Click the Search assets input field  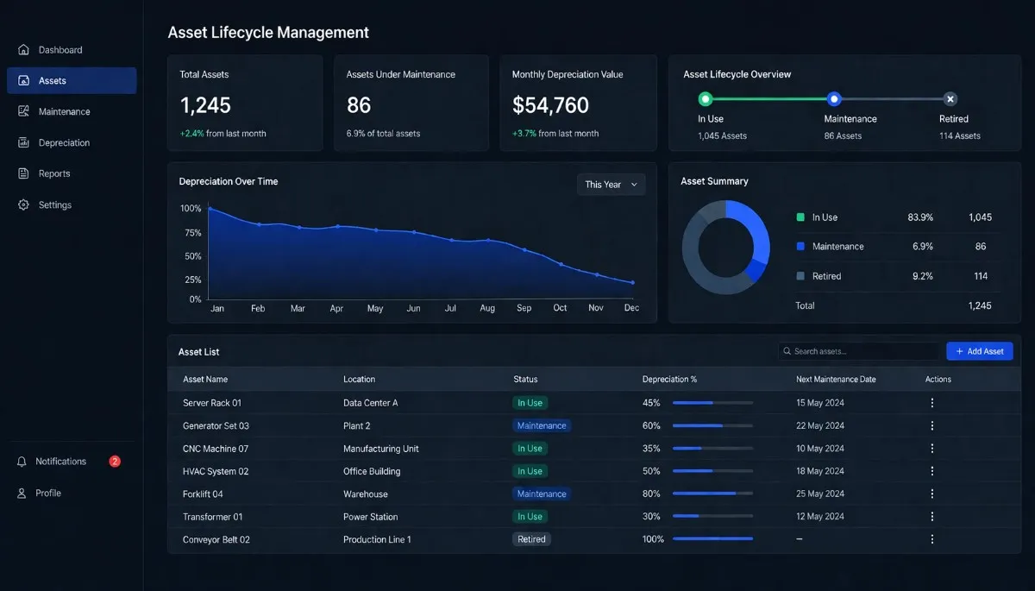858,352
